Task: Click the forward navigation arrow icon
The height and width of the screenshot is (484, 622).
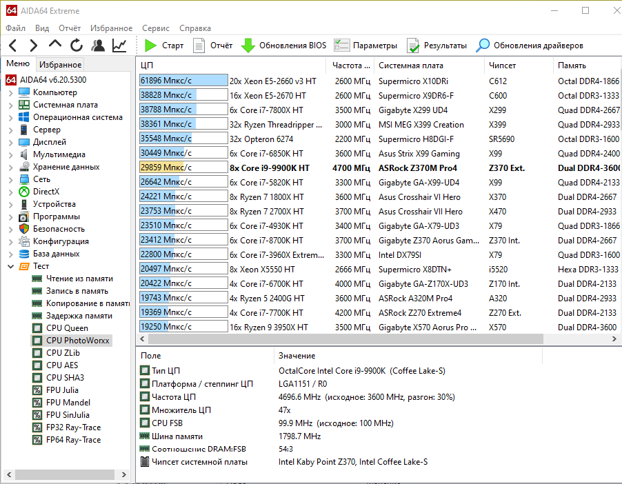Action: point(34,46)
